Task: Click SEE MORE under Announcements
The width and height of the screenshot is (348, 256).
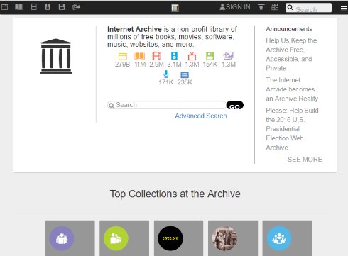Action: pos(305,160)
